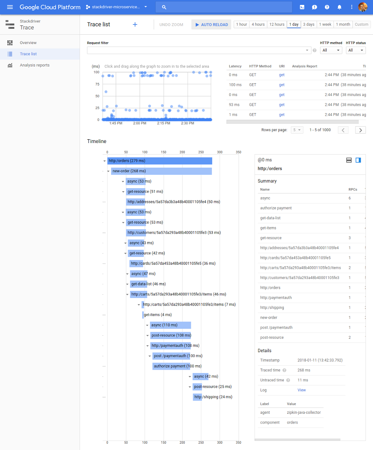
Task: View notifications via the bell icon
Action: click(339, 7)
